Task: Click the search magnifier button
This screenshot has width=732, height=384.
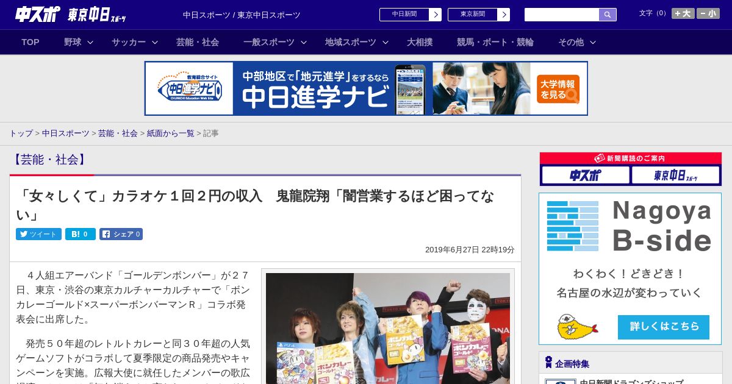Action: pos(608,15)
